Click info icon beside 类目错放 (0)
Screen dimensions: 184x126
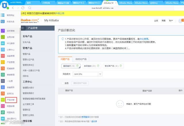tap(98, 66)
